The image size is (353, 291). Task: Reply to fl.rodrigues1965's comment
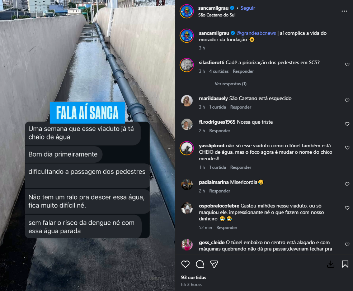[x=220, y=131]
